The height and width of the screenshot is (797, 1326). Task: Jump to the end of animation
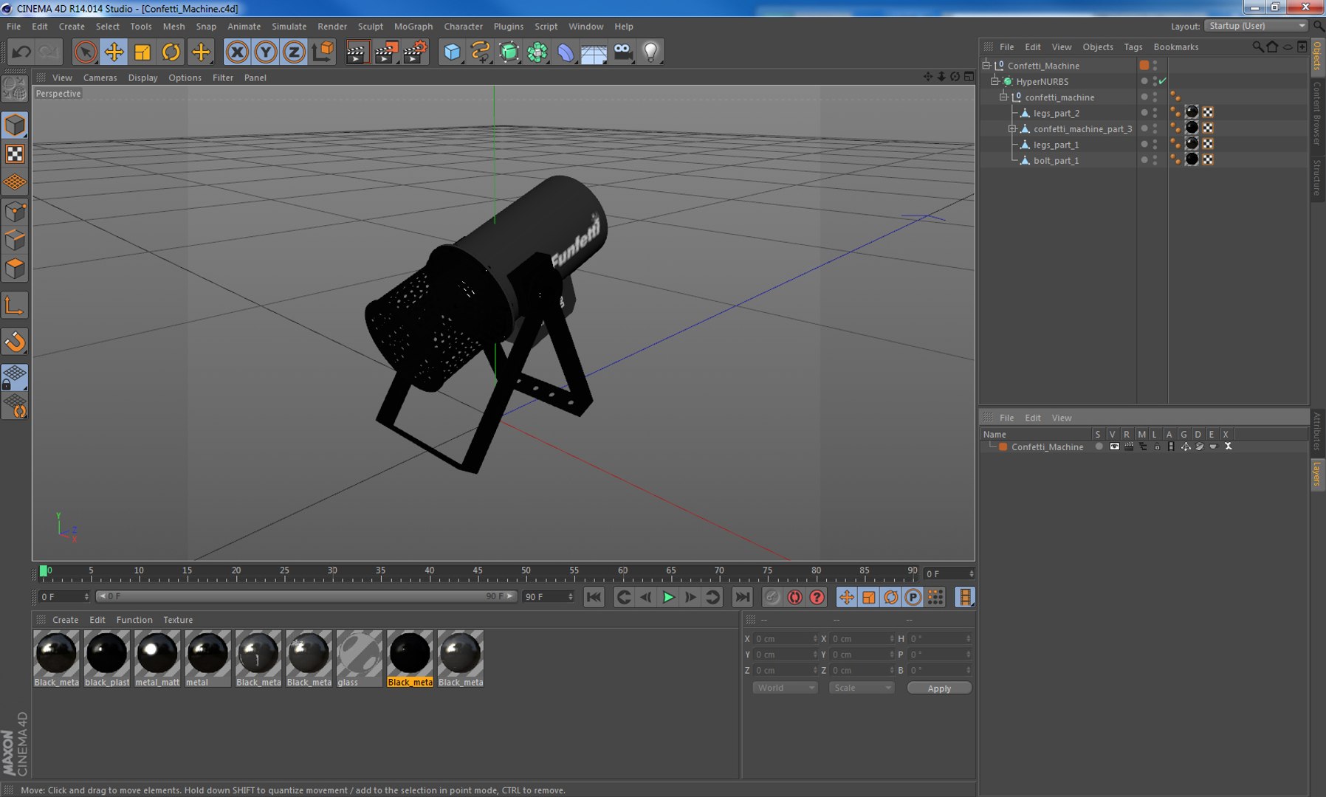742,597
